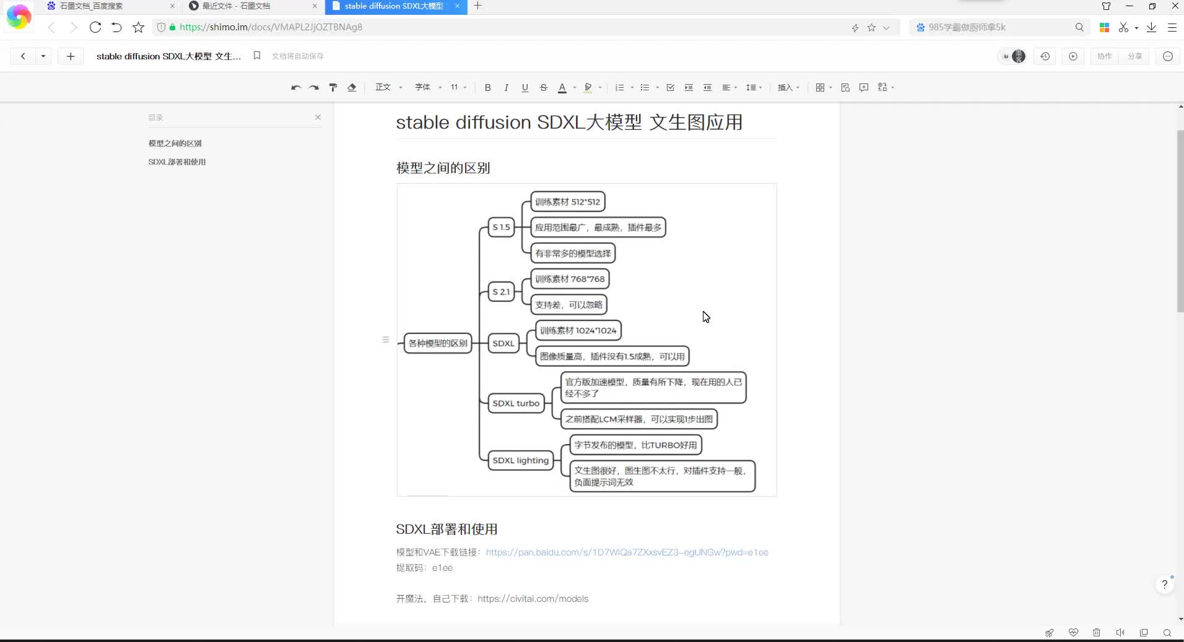Select the mind map image
The image size is (1184, 642).
(586, 340)
